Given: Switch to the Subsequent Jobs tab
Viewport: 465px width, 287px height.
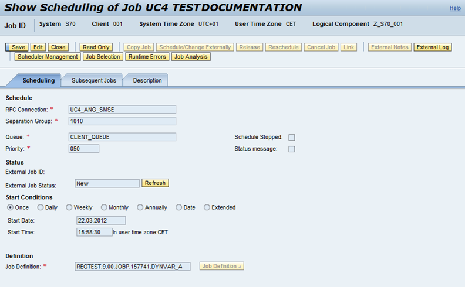Looking at the screenshot, I should pos(94,80).
